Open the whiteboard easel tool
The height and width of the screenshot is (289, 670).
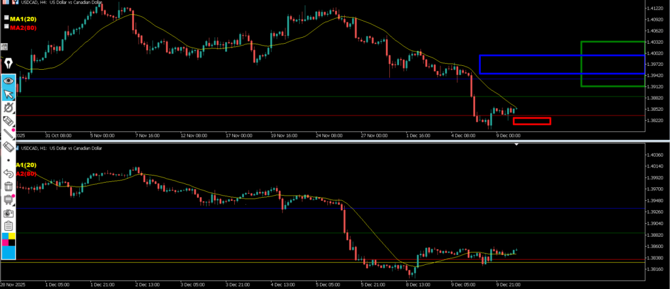coord(9,200)
